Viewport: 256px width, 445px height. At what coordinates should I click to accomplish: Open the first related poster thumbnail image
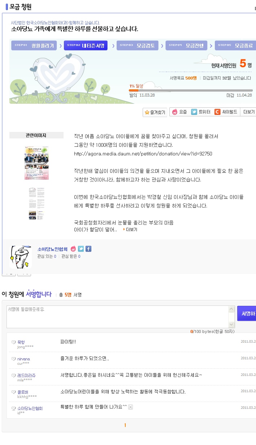click(36, 163)
